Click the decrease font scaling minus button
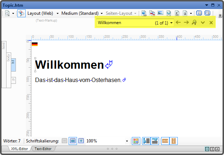 pyautogui.click(x=64, y=141)
